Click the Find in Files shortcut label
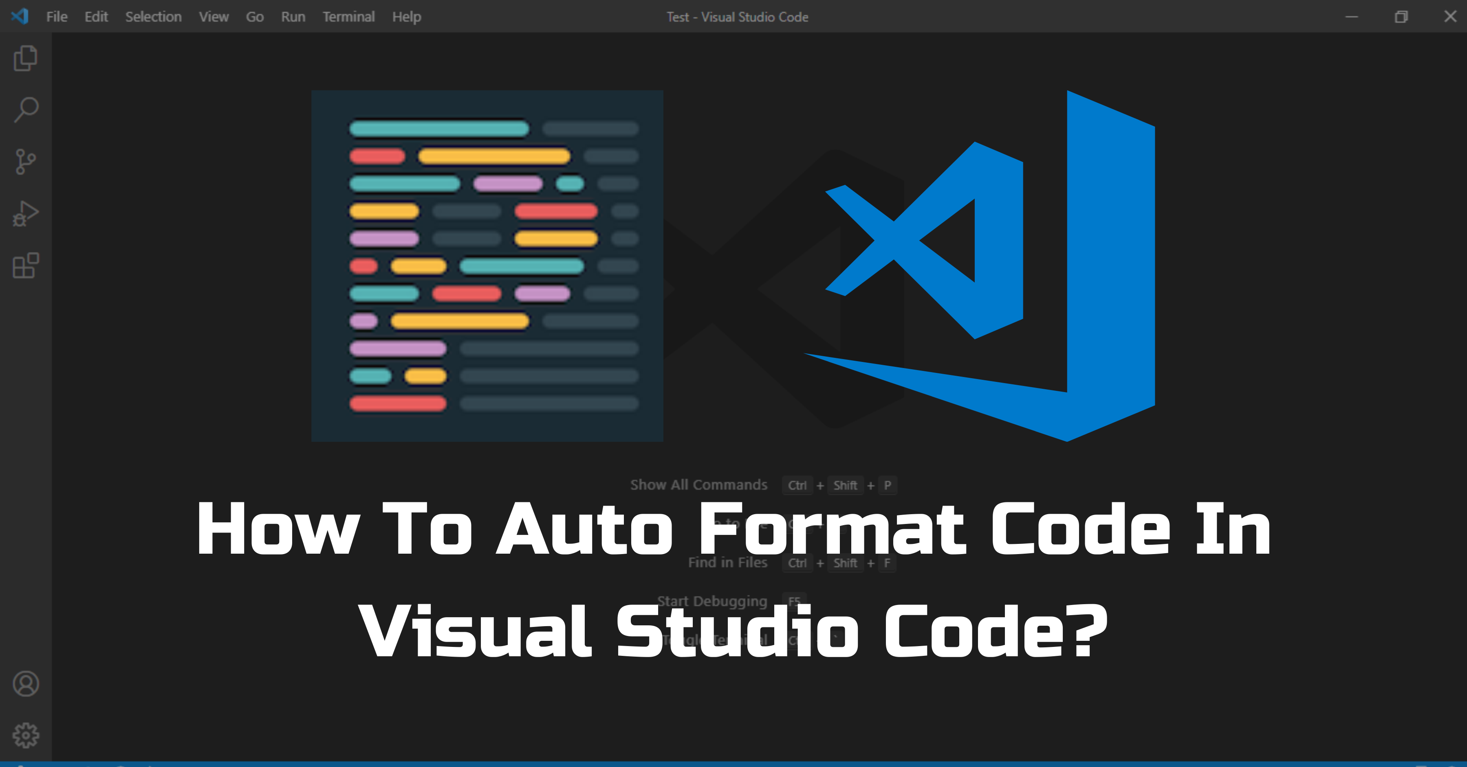Image resolution: width=1467 pixels, height=767 pixels. pyautogui.click(x=728, y=562)
